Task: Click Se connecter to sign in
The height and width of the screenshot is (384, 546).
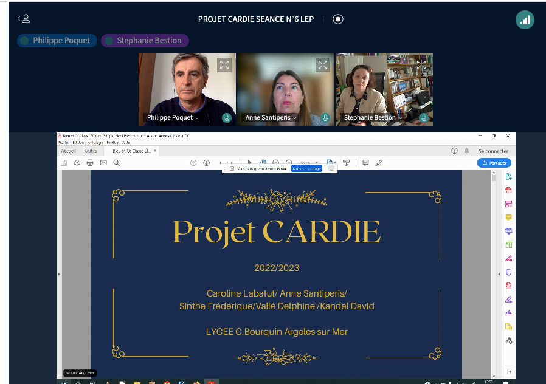Action: (x=493, y=151)
